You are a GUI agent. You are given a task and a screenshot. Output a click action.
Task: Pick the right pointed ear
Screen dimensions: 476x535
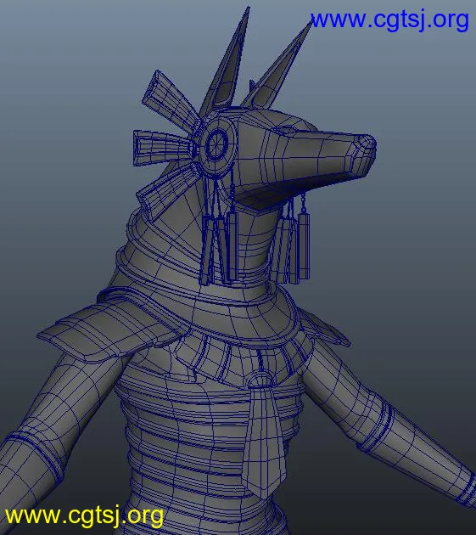click(x=277, y=70)
